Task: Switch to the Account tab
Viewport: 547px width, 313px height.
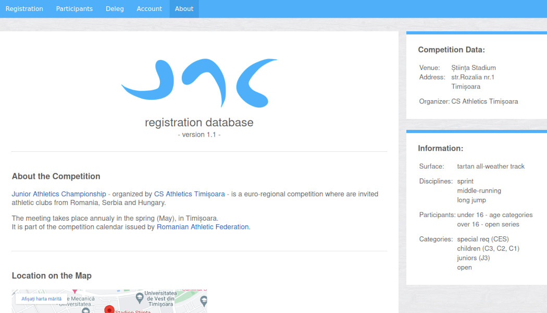Action: coord(150,9)
